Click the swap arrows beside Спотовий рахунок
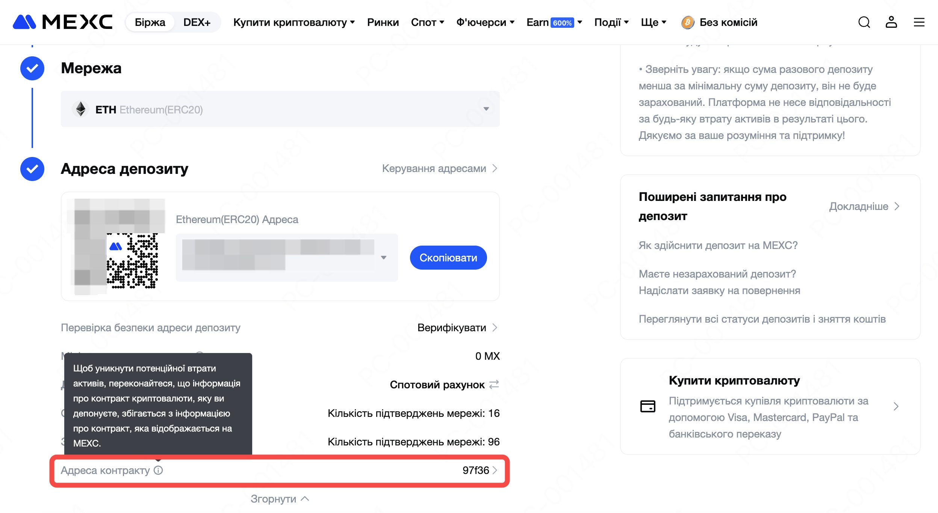The width and height of the screenshot is (938, 513). (494, 384)
